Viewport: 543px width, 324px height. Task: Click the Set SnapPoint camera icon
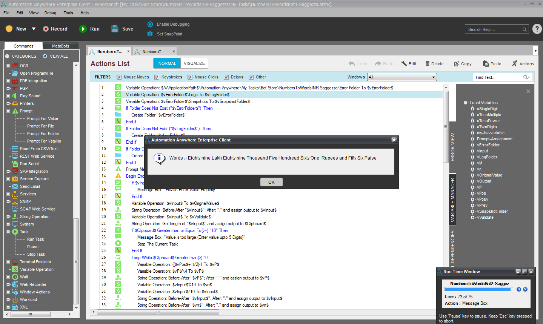click(x=150, y=34)
